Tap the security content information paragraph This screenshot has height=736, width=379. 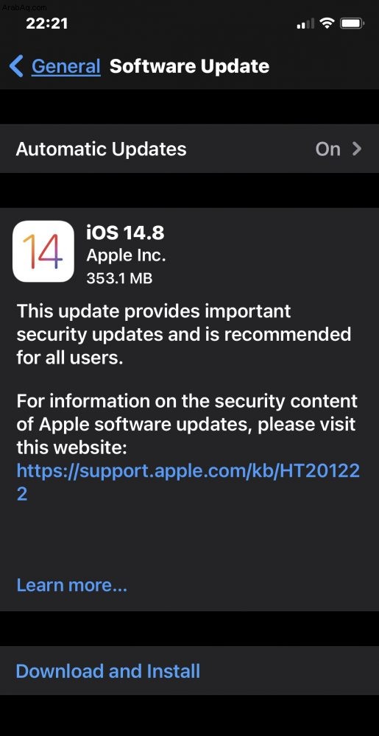tap(187, 425)
